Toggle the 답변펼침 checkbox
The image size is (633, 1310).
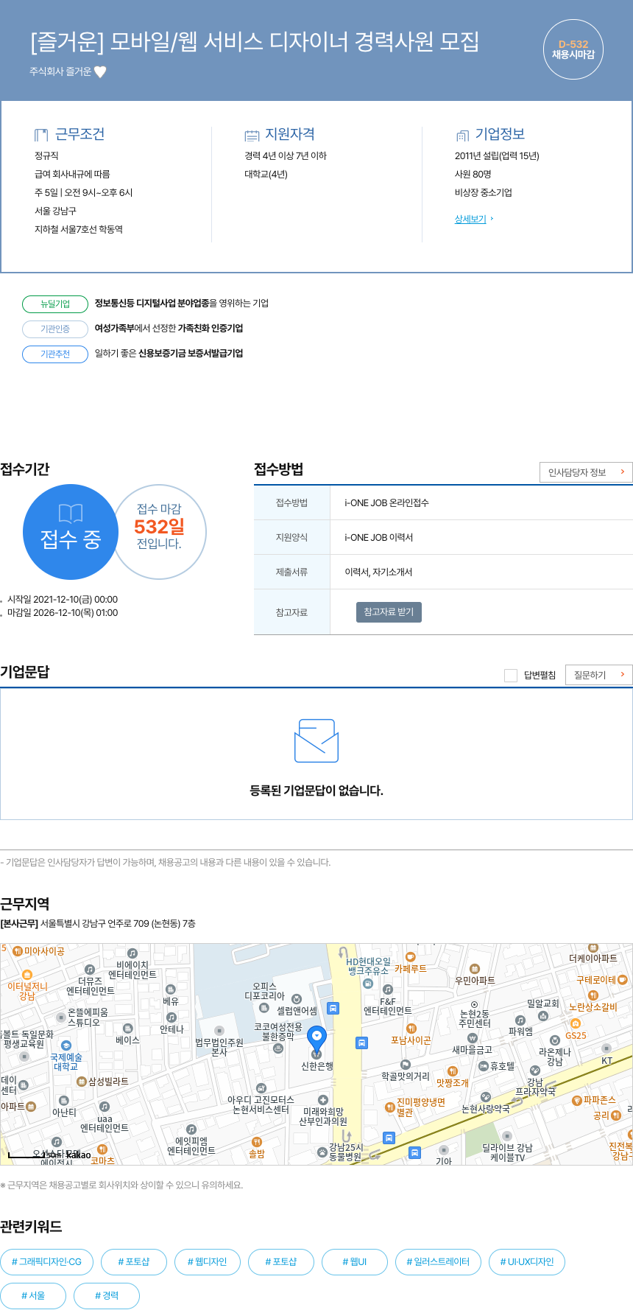click(511, 675)
